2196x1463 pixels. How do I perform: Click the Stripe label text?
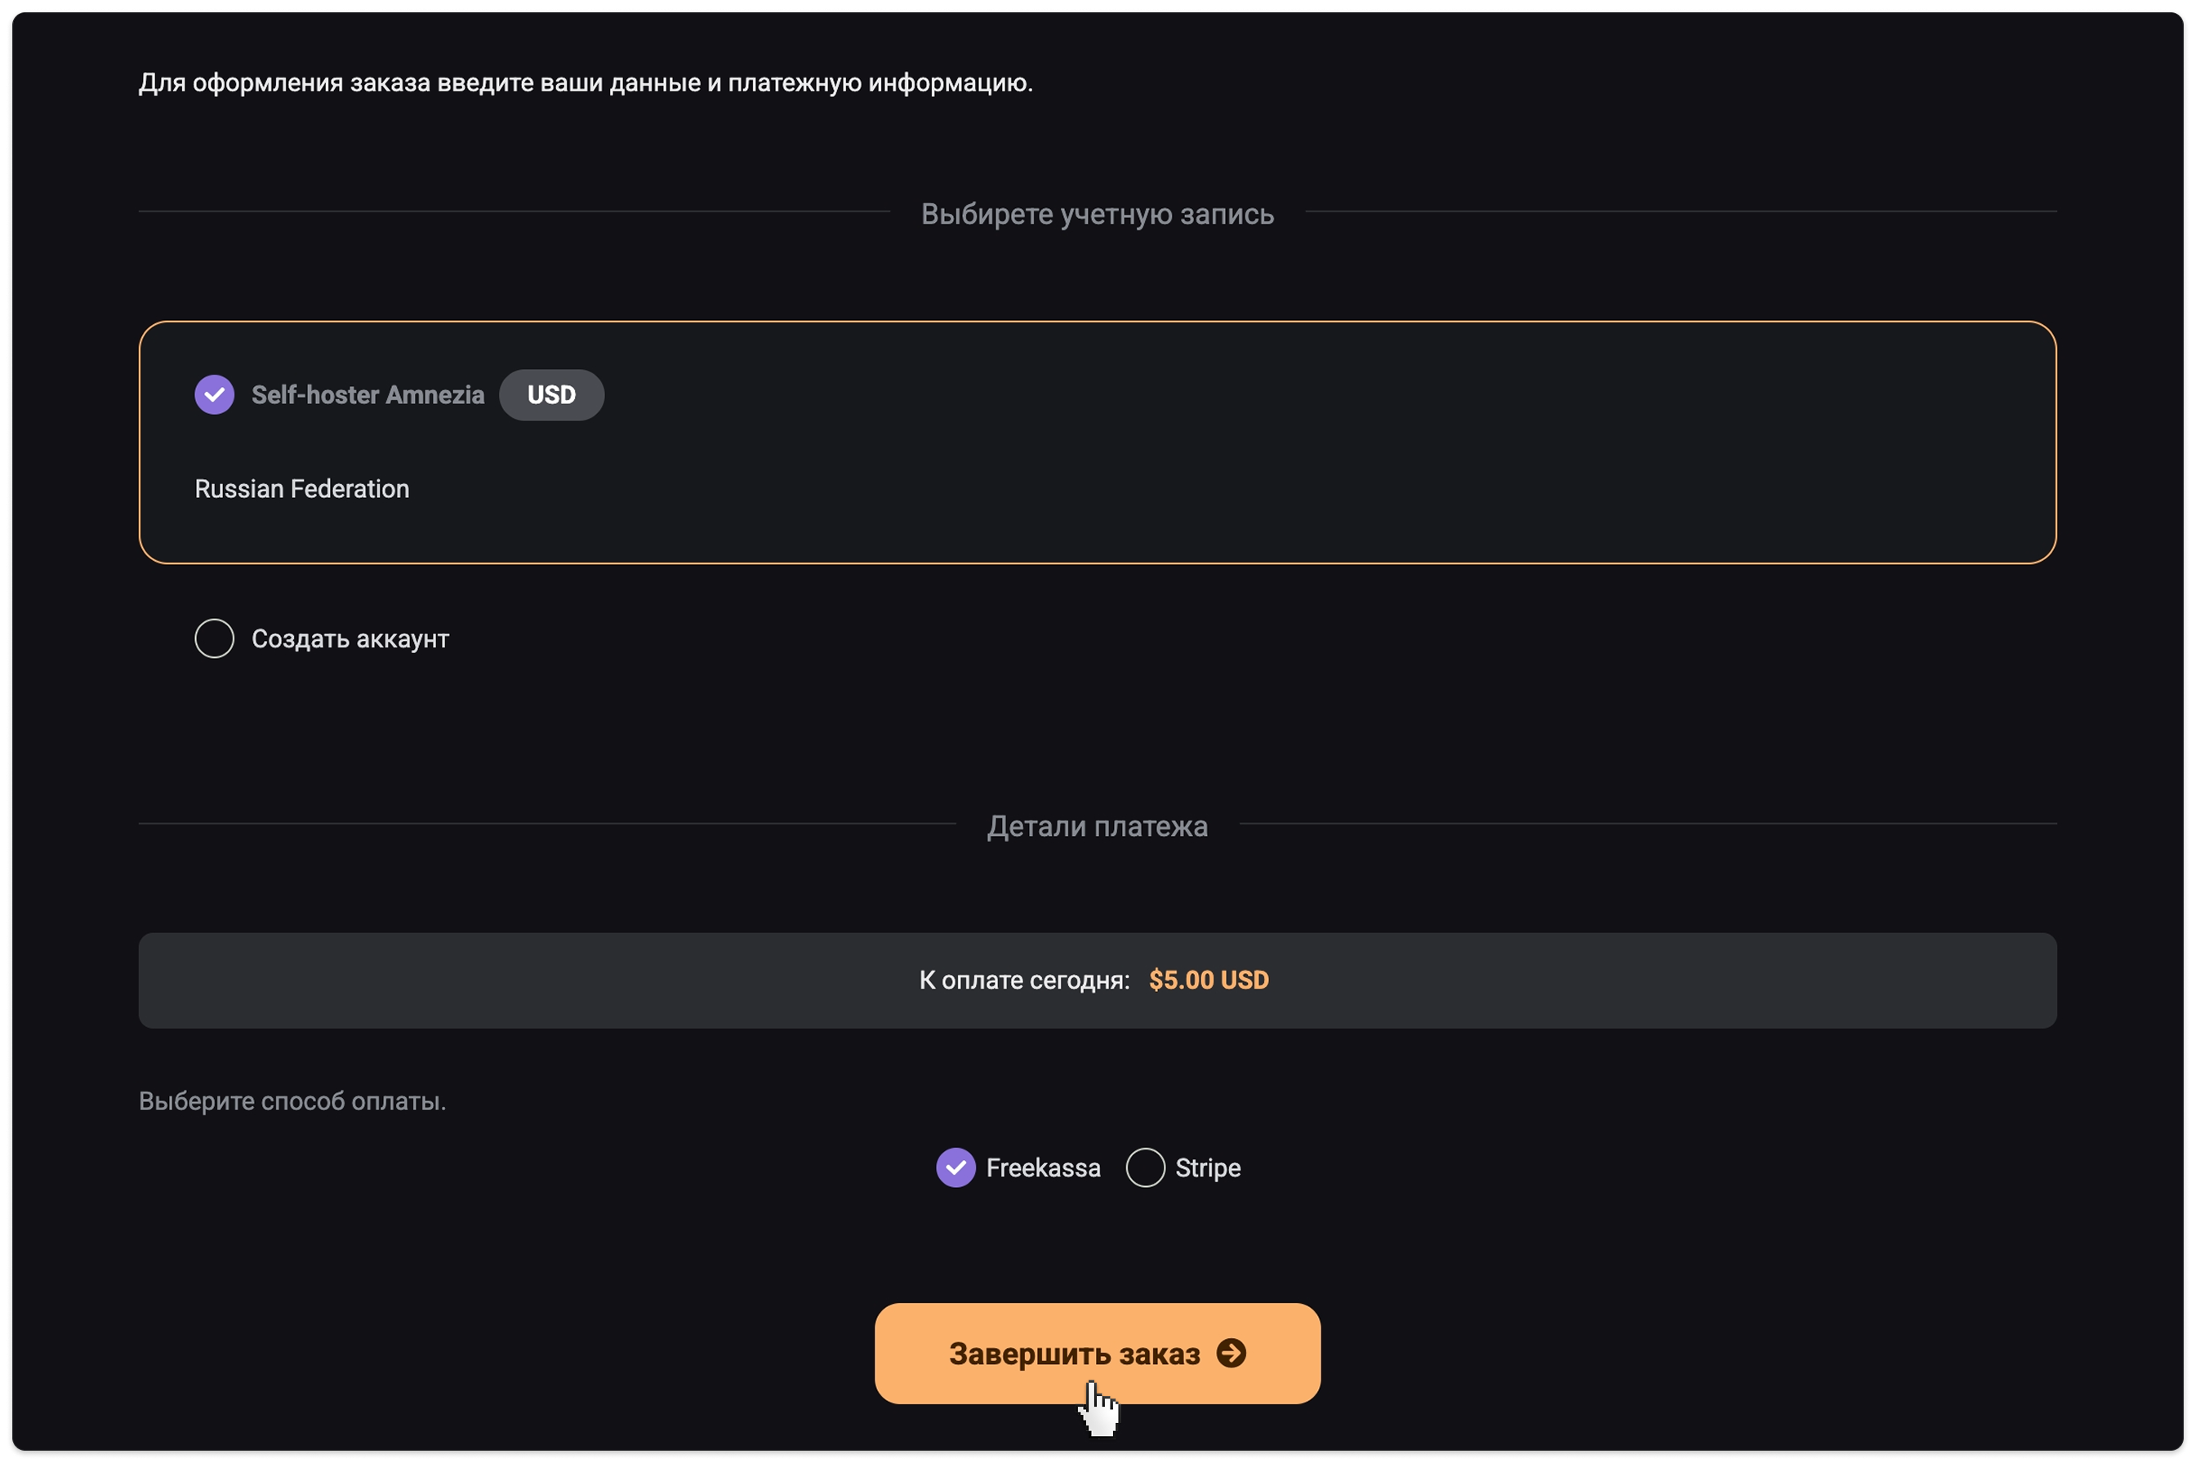pyautogui.click(x=1208, y=1168)
